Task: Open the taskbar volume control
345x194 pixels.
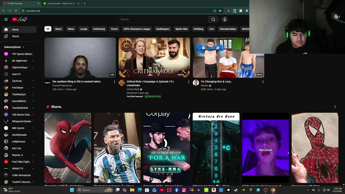Action: click(328, 190)
